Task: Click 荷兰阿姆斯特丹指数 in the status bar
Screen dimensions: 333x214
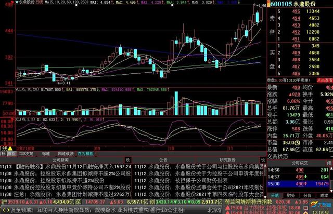Action: [249, 202]
